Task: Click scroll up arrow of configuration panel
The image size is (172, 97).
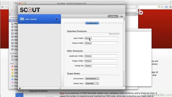Action: click(x=124, y=19)
